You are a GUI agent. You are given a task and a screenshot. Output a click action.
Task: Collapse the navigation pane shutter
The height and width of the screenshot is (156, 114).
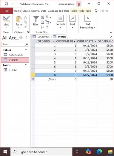[26, 37]
